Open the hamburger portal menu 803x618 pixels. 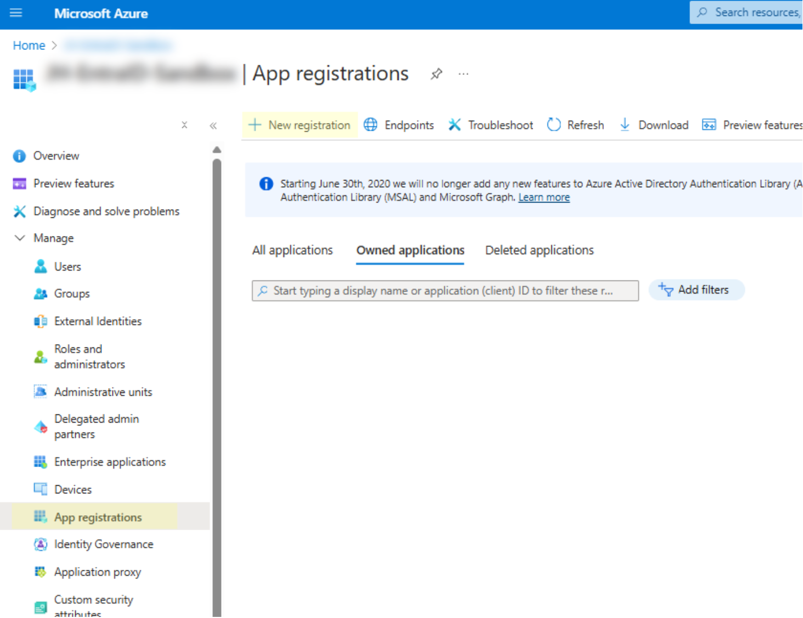tap(16, 13)
